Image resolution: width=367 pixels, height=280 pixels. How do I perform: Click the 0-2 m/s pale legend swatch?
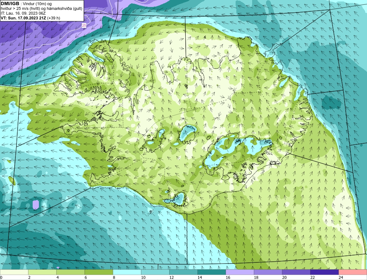14,272
